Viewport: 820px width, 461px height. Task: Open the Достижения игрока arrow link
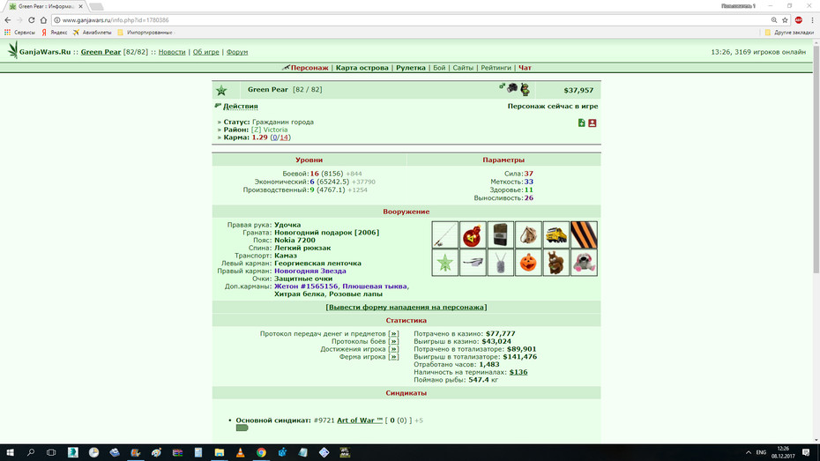tap(394, 349)
